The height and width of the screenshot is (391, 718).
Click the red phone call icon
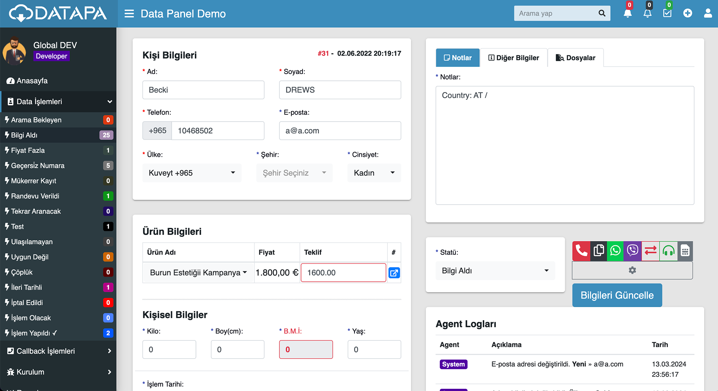coord(581,251)
